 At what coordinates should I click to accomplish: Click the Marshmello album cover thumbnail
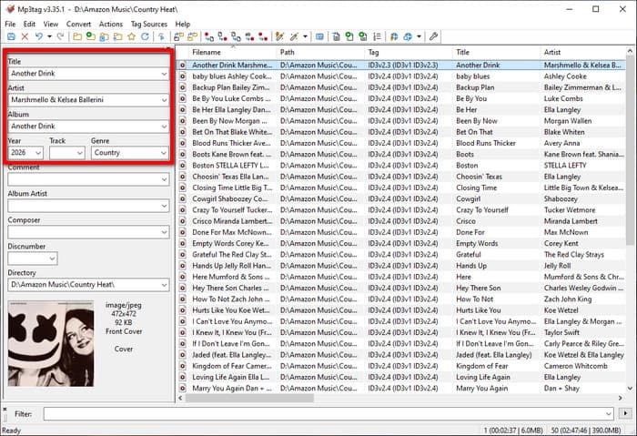click(51, 343)
